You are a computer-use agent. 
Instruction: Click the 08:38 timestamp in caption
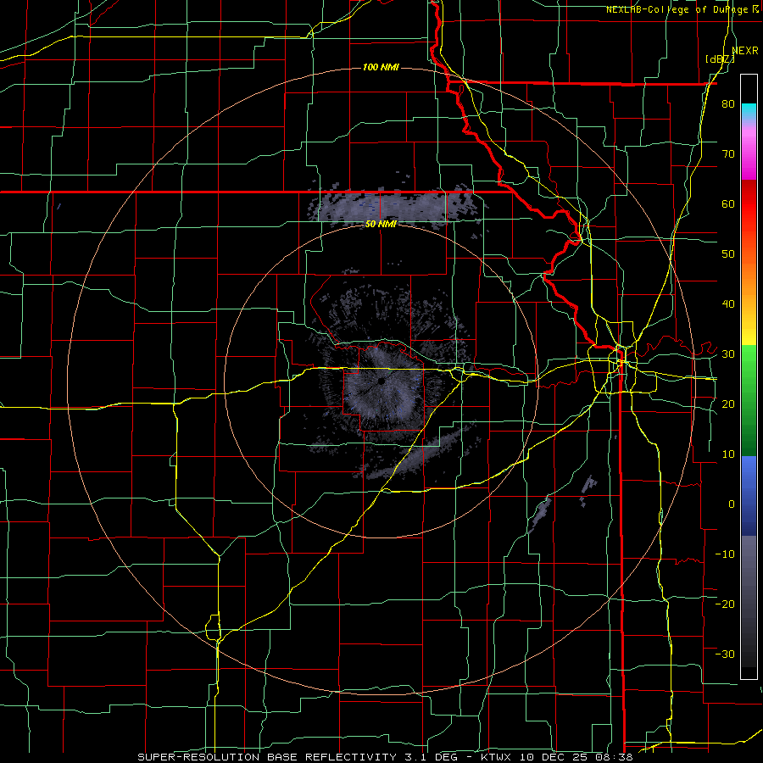point(615,757)
